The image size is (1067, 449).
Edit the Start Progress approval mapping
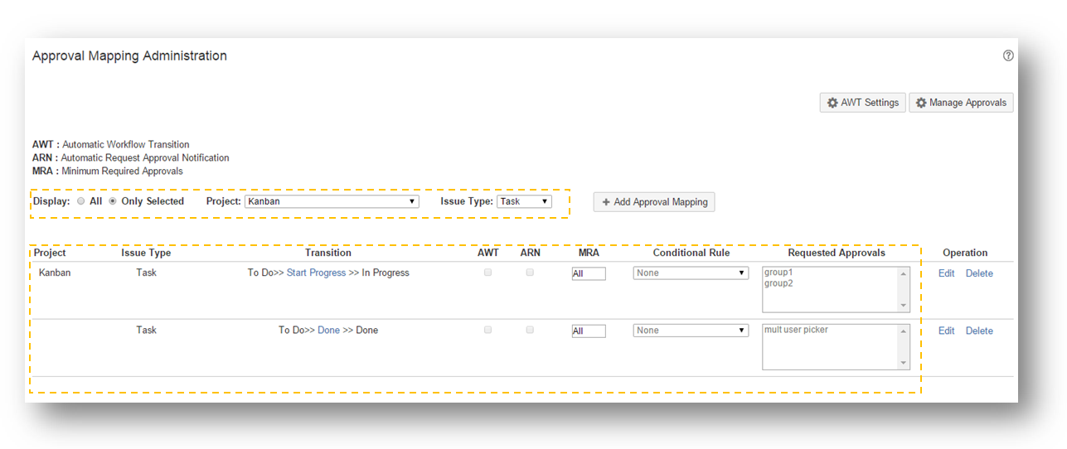pyautogui.click(x=946, y=273)
